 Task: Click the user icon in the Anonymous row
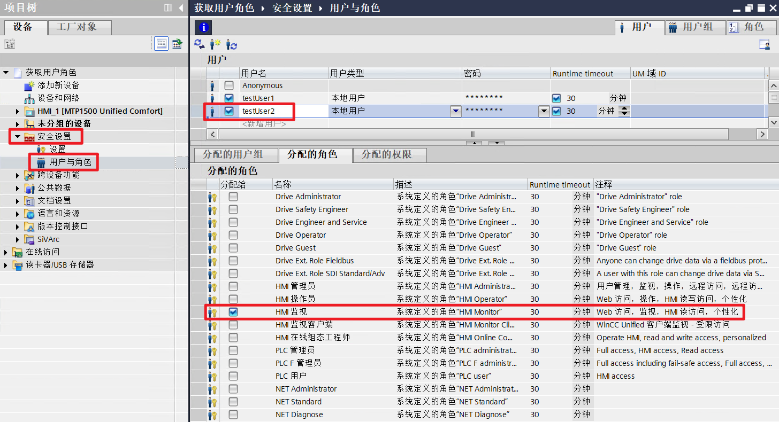pyautogui.click(x=212, y=85)
